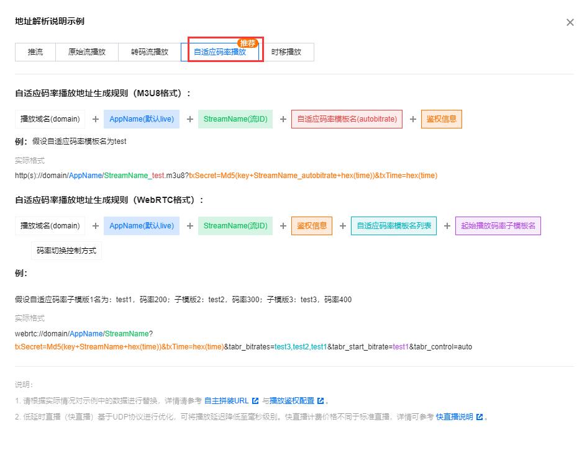The height and width of the screenshot is (453, 587).
Task: Open the 快直播说明 link
Action: (454, 417)
